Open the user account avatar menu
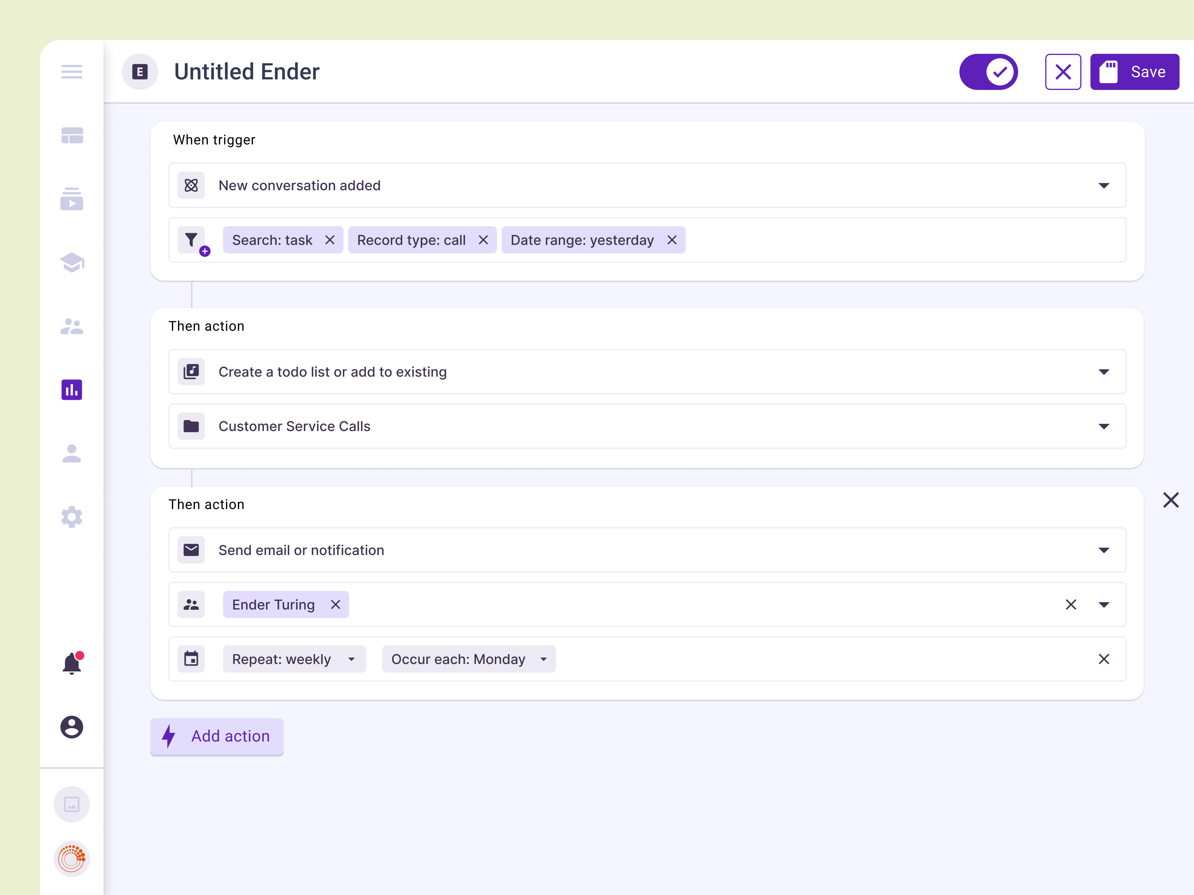The image size is (1194, 895). (71, 728)
